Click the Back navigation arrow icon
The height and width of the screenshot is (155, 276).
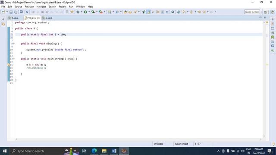(204, 12)
